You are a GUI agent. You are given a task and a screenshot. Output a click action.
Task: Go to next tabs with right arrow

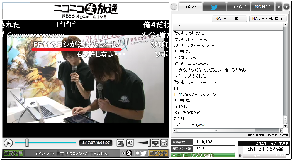(x=286, y=7)
